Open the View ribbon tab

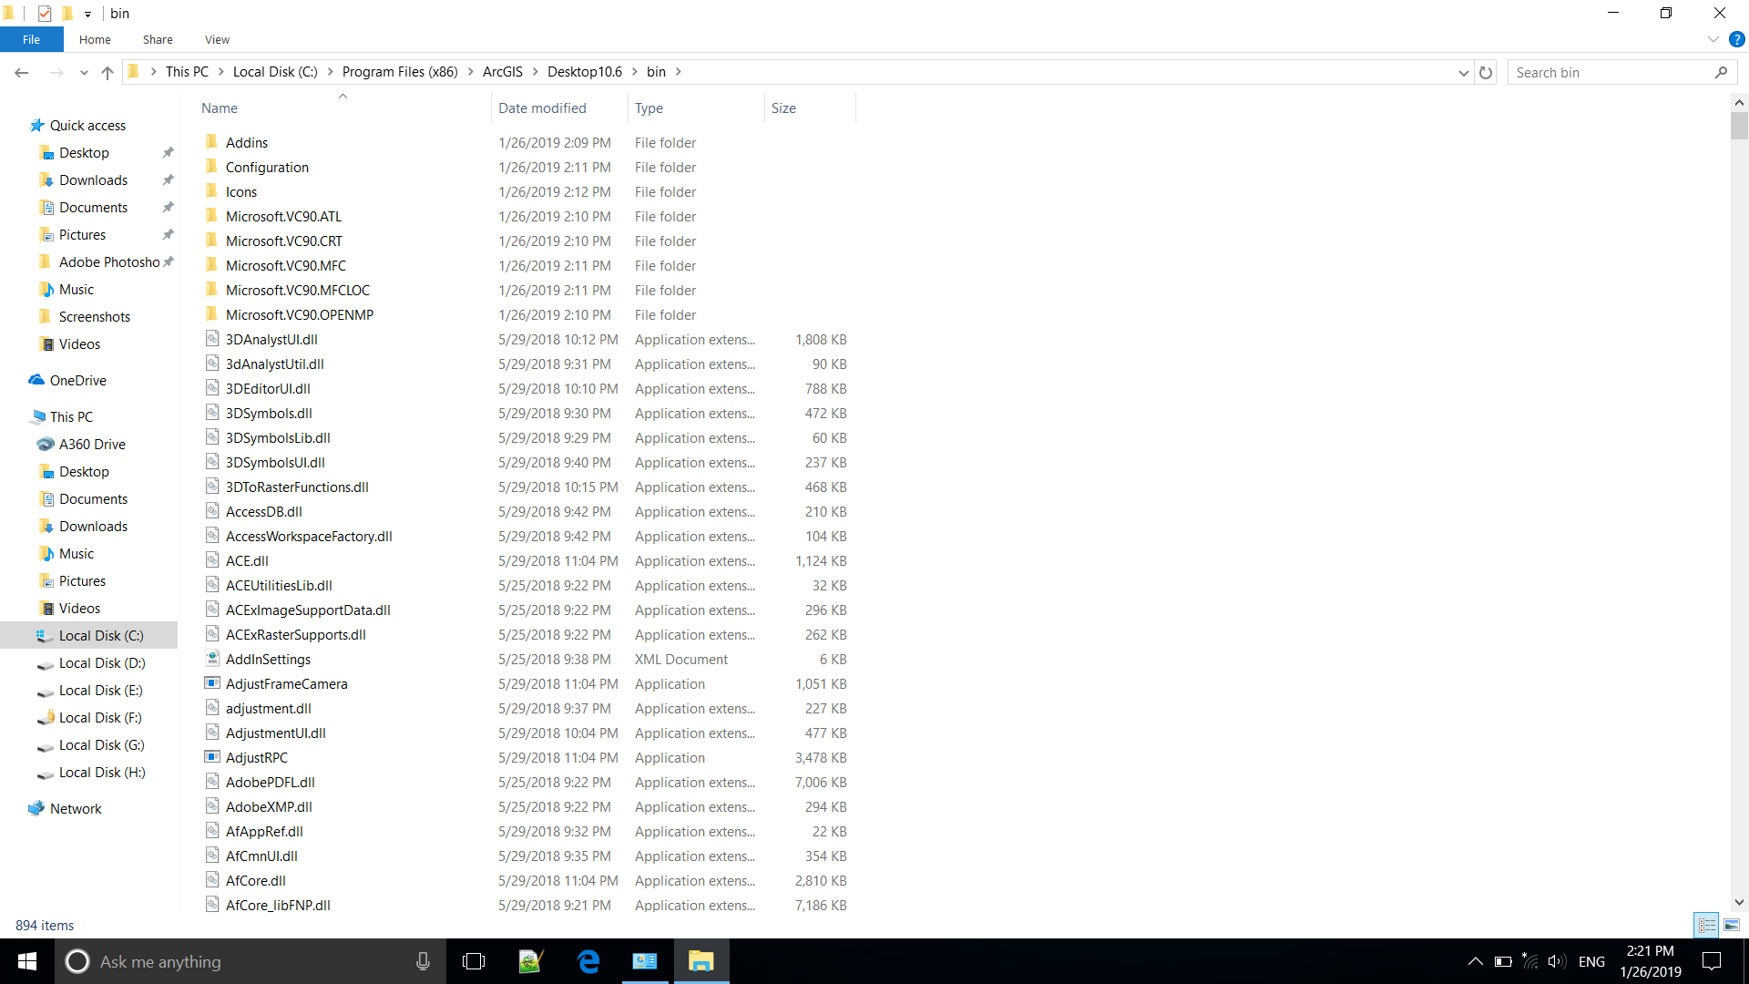[217, 39]
